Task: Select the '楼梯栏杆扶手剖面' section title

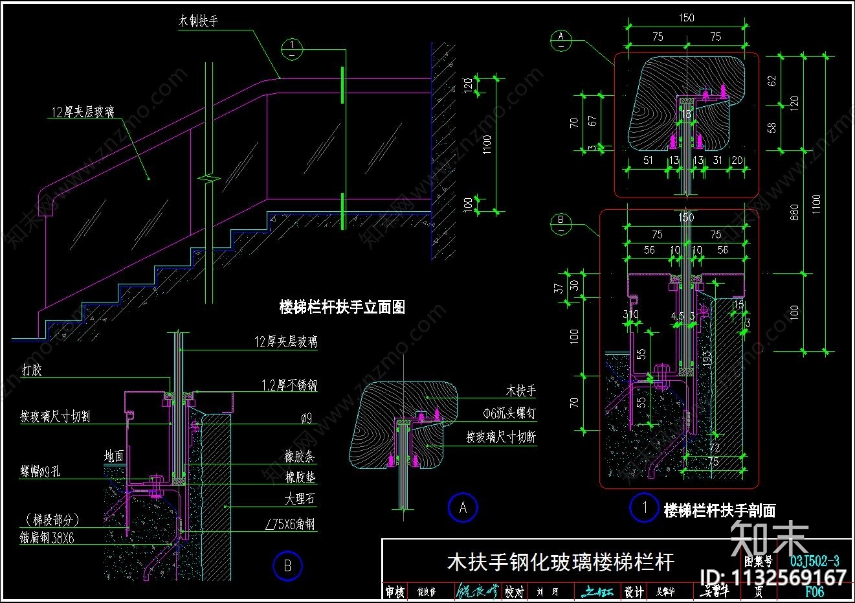Action: coord(720,510)
